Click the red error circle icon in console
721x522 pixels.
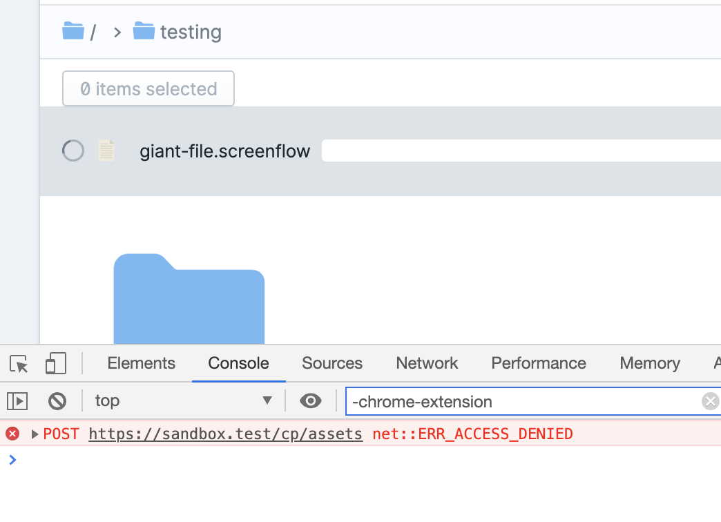point(12,434)
